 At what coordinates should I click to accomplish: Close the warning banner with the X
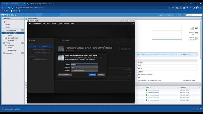[195, 54]
